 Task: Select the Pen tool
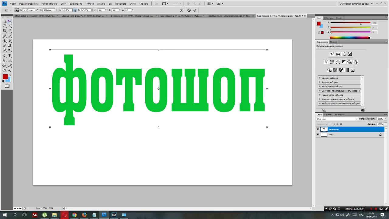pos(4,56)
